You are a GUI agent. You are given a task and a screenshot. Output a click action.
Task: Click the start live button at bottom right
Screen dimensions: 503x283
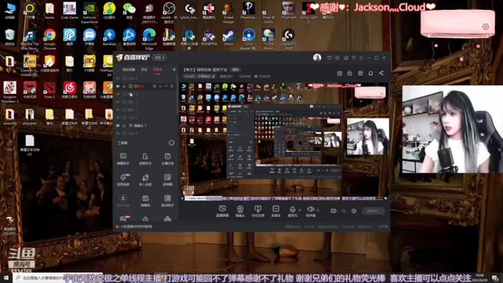373,211
